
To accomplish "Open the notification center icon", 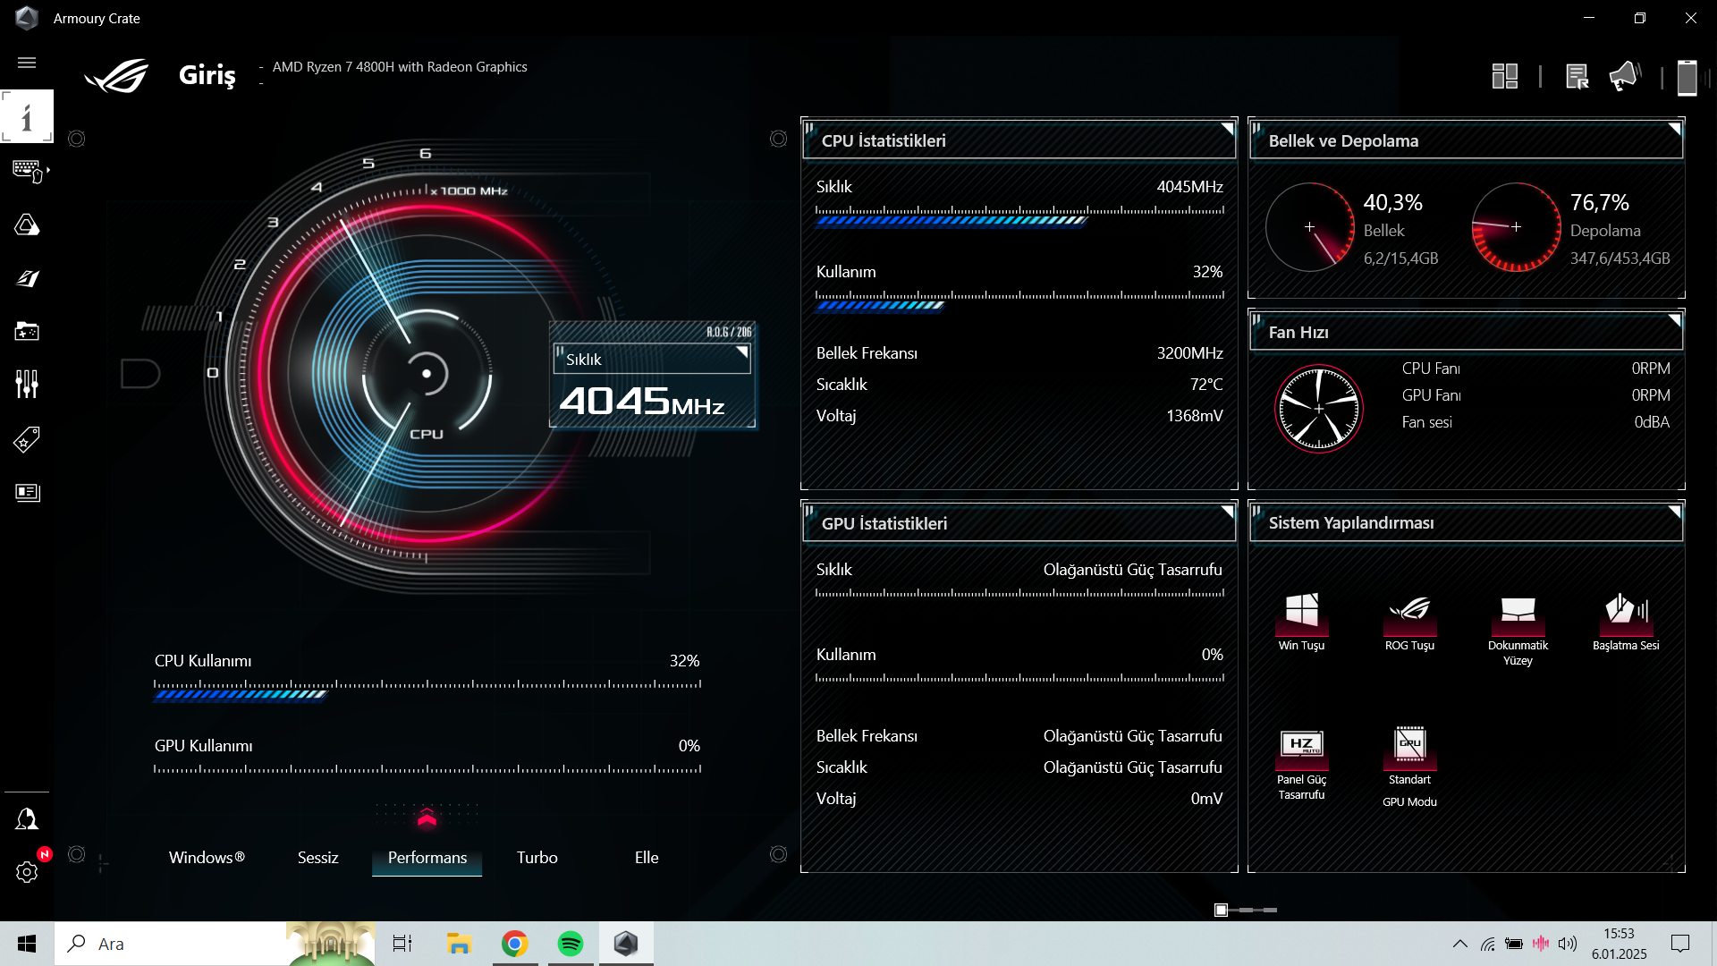I will click(x=1680, y=944).
